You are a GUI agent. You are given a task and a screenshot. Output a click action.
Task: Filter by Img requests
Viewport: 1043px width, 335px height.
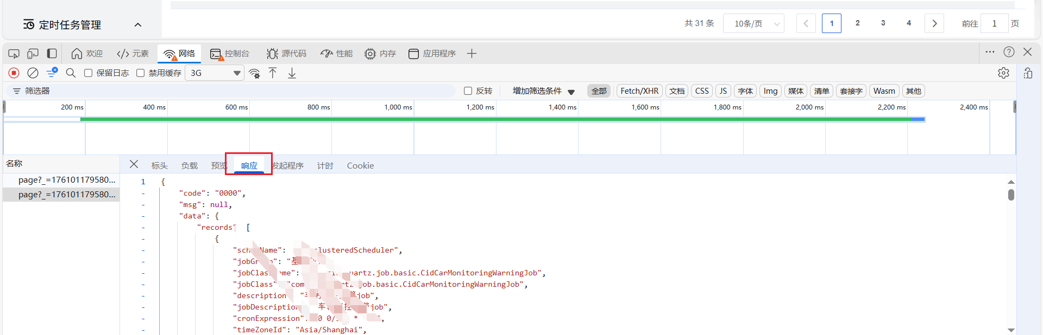click(770, 91)
